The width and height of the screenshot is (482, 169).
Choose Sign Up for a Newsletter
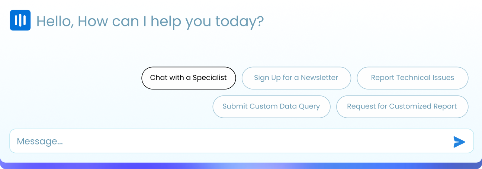[296, 78]
